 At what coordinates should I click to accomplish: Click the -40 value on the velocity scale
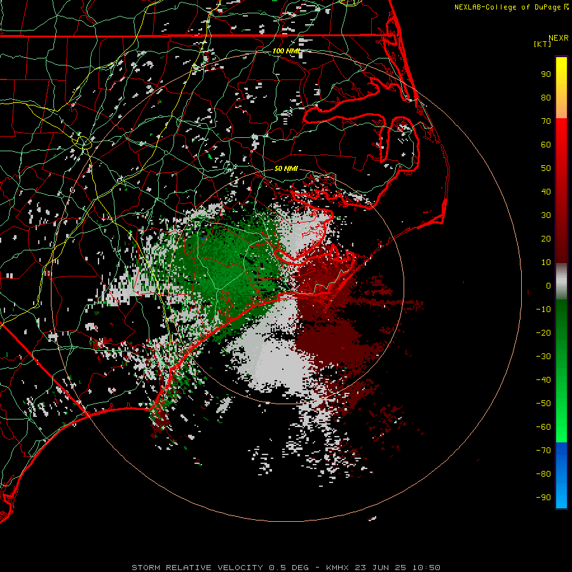(543, 380)
